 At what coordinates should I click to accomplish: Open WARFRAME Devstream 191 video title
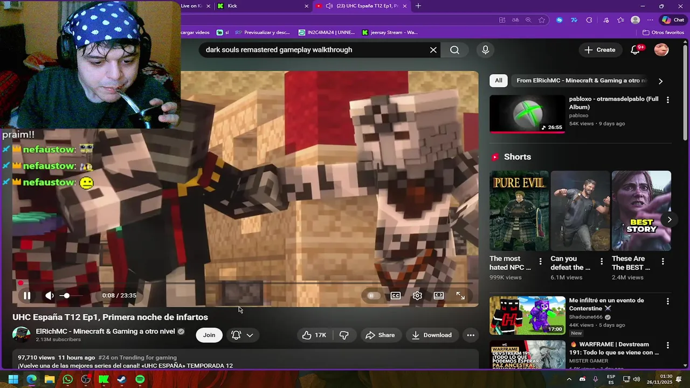[x=614, y=348]
